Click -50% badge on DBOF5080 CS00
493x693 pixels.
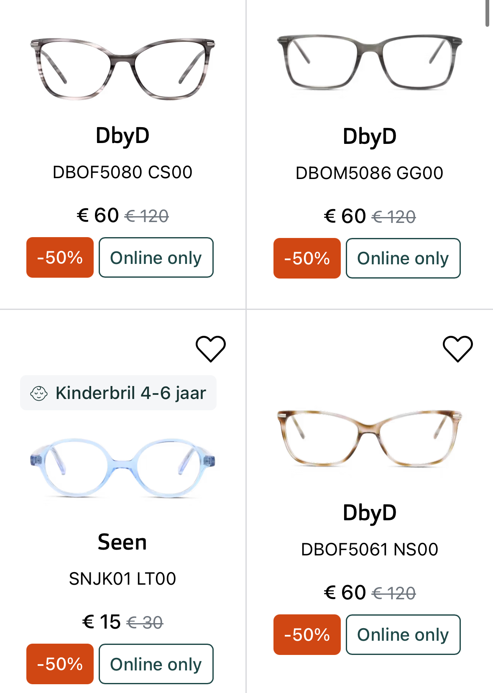pyautogui.click(x=60, y=258)
